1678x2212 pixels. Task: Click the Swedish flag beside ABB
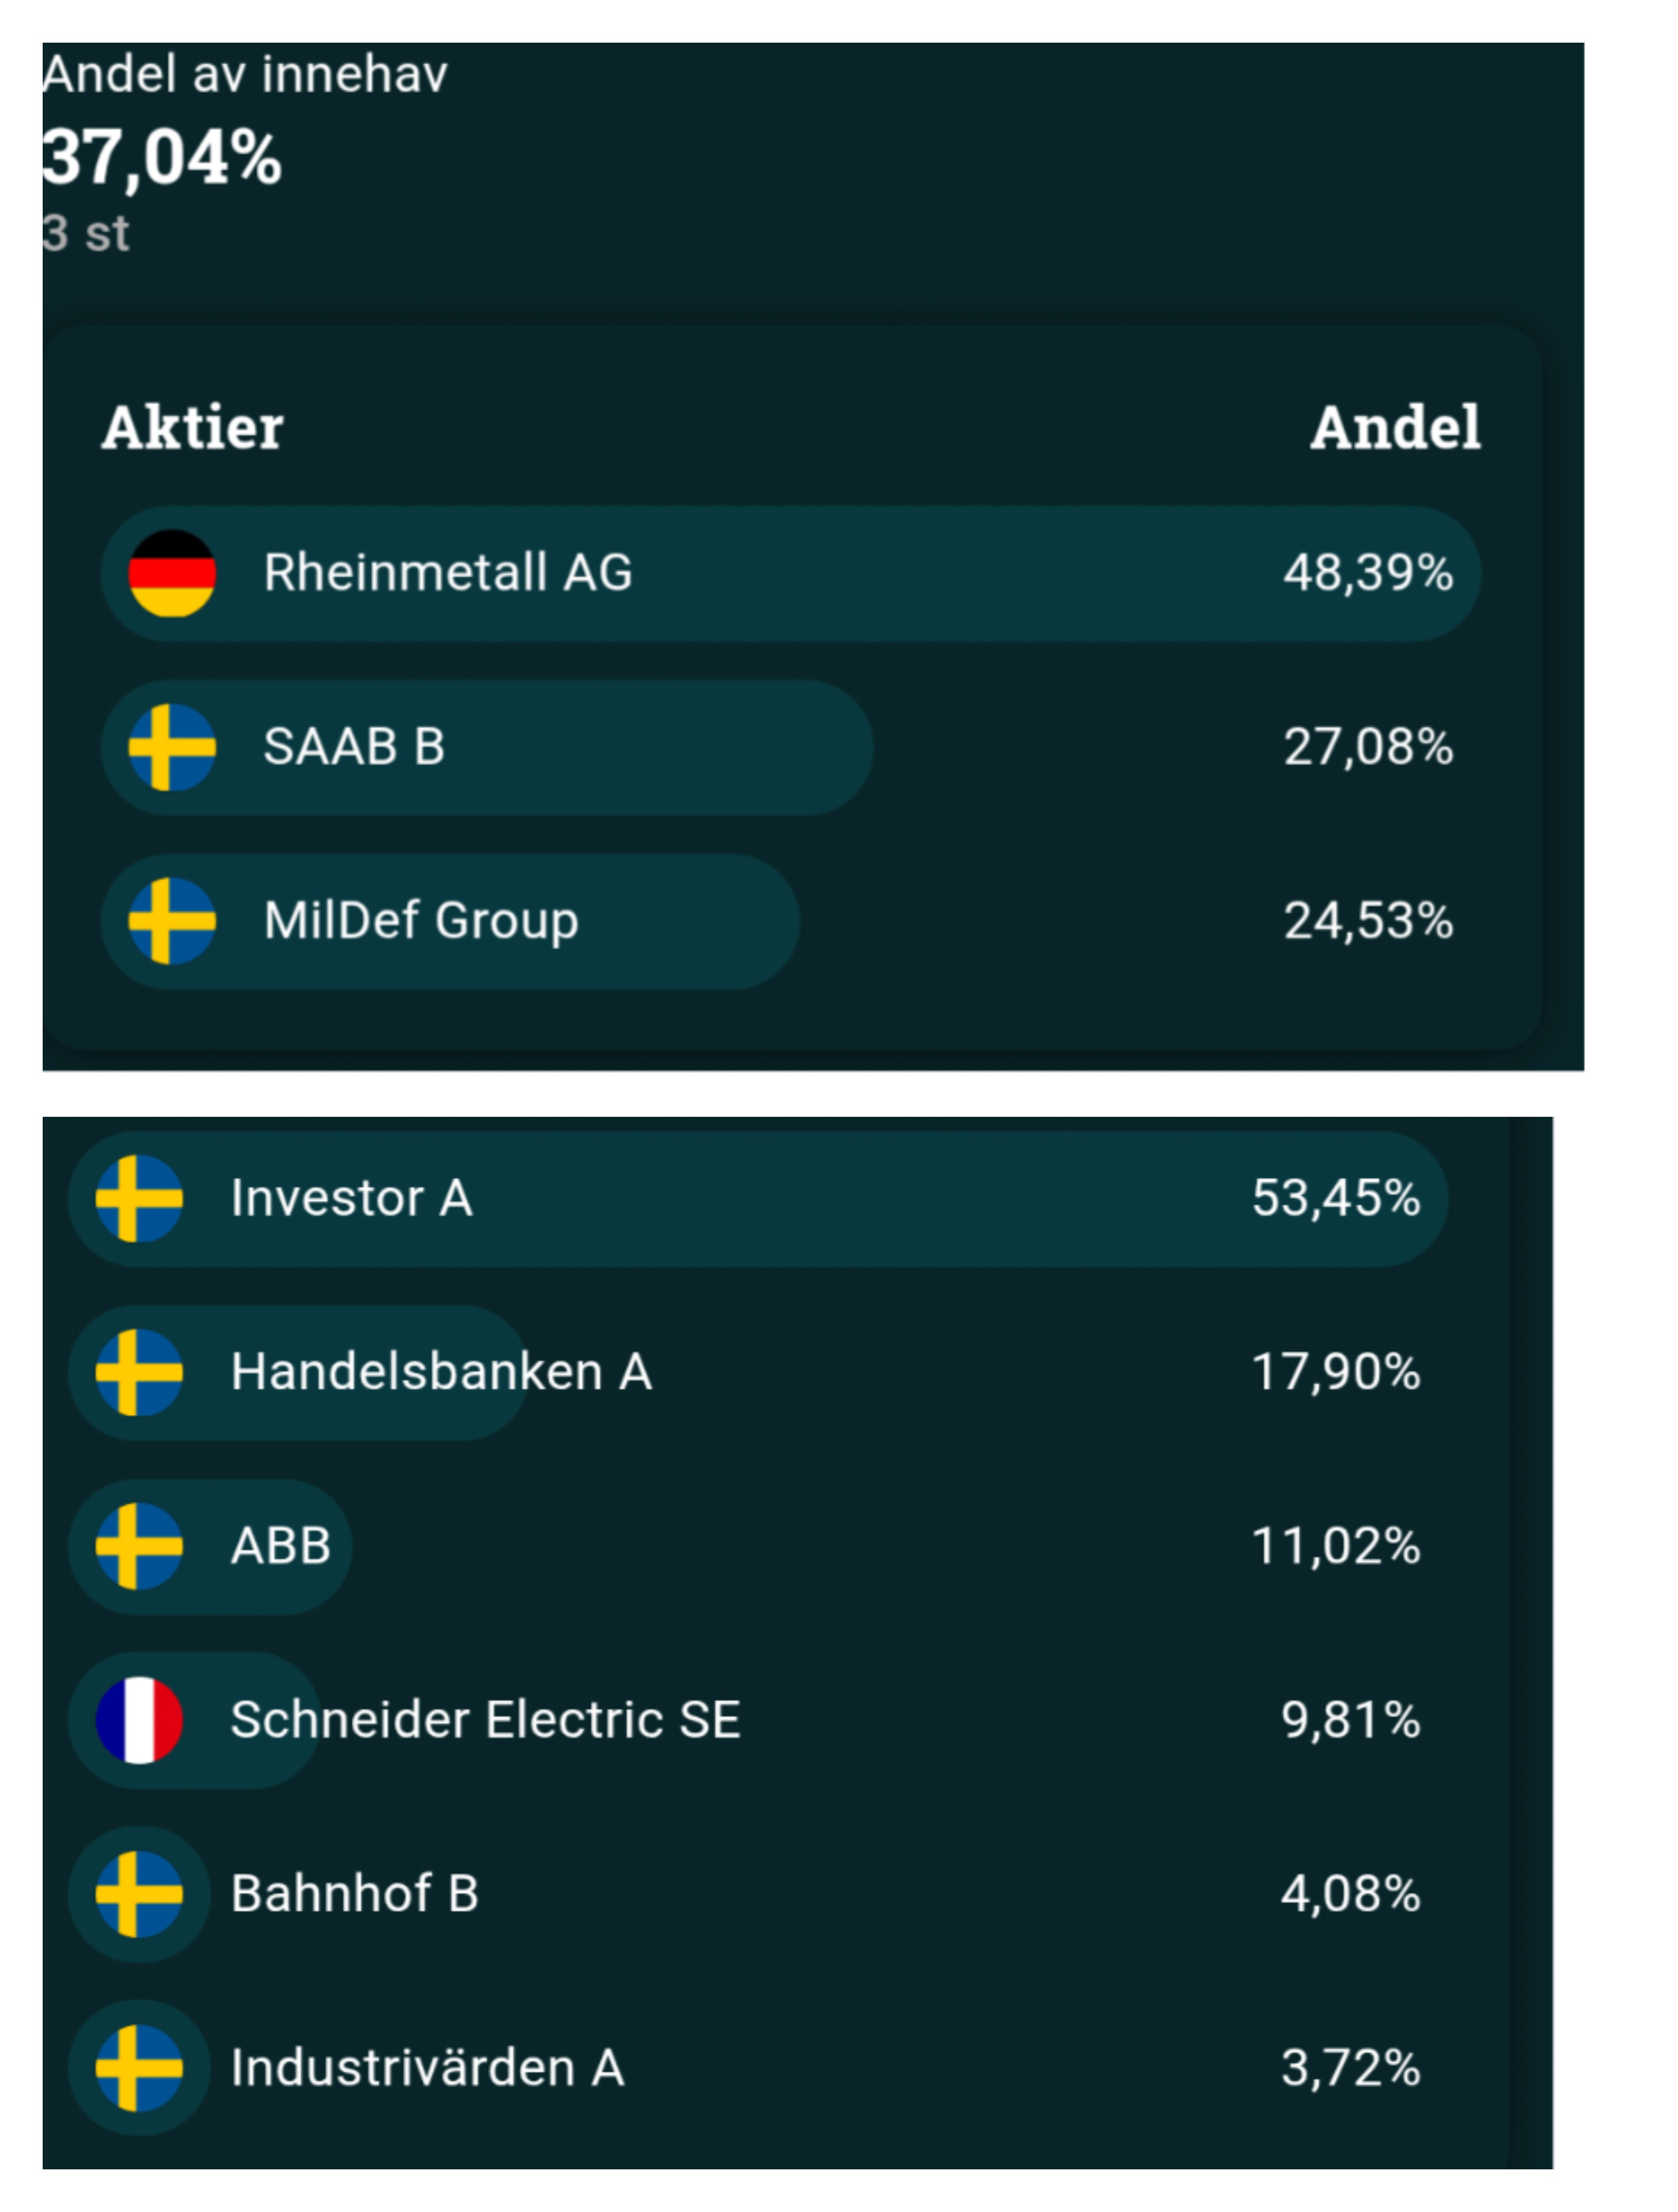[x=139, y=1546]
